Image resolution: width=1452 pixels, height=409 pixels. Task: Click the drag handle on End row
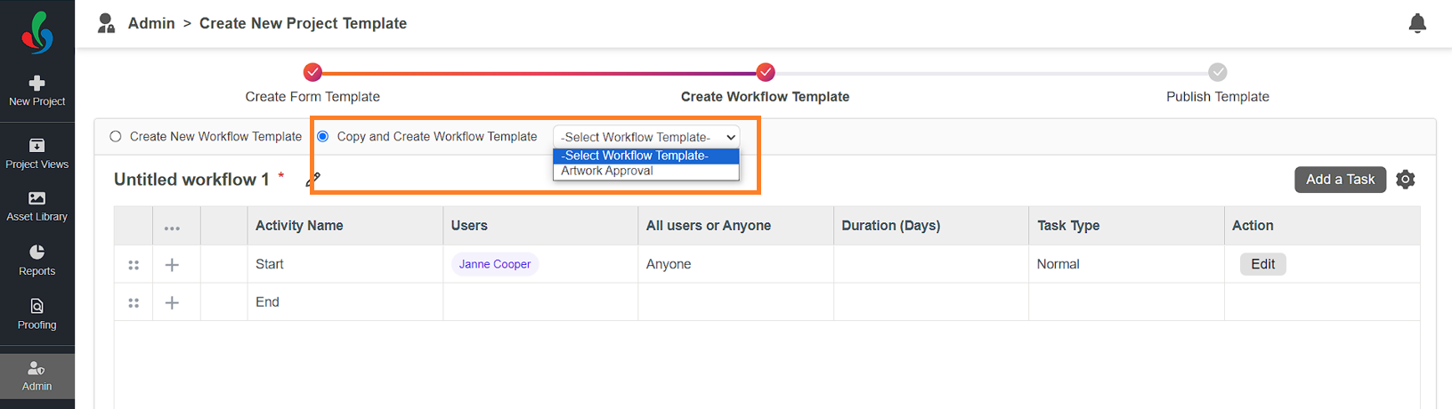pos(134,303)
